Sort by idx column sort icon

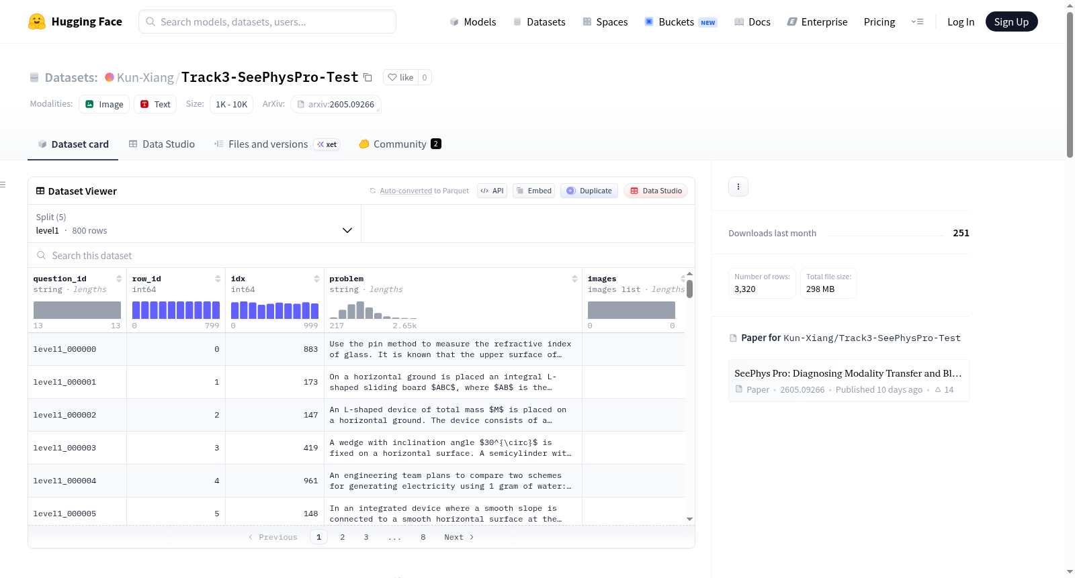point(316,279)
